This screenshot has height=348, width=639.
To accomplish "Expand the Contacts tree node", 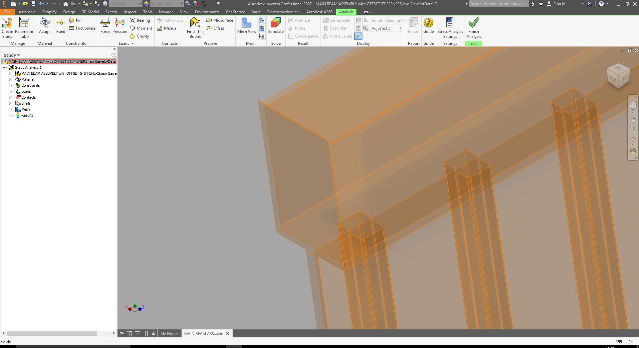I will (10, 97).
